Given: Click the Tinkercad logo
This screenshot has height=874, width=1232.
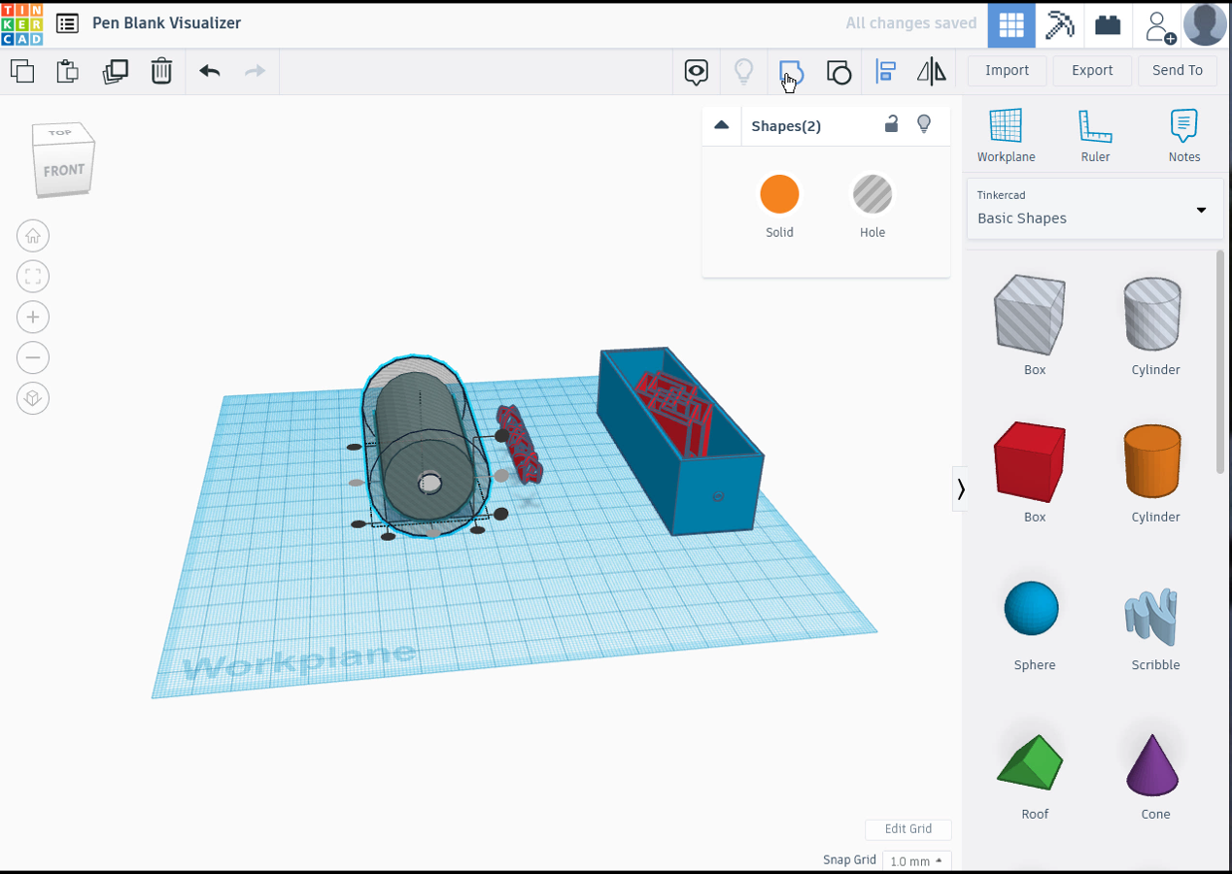Looking at the screenshot, I should pyautogui.click(x=22, y=24).
